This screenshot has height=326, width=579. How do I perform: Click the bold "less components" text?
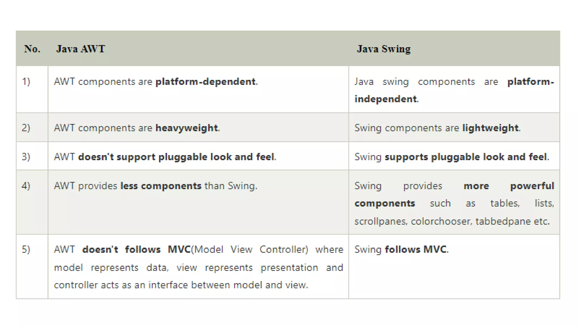(x=161, y=186)
